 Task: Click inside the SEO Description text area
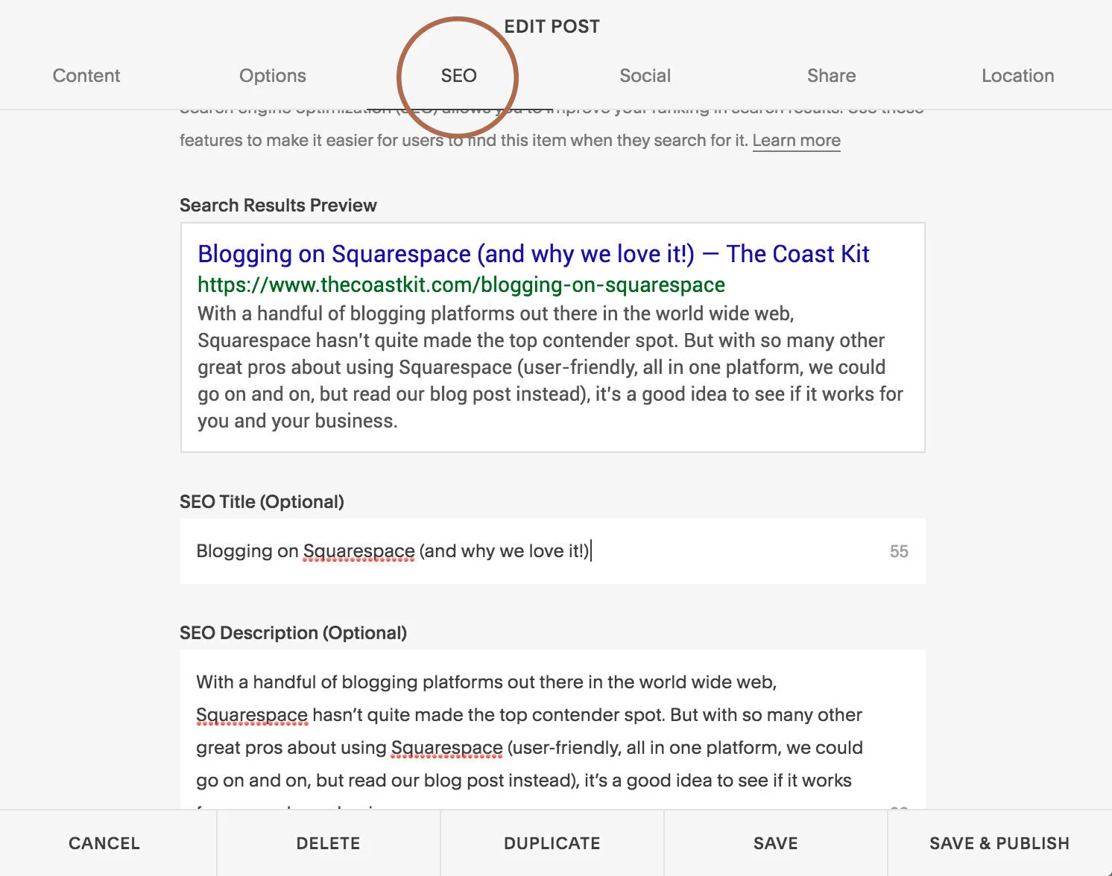(552, 729)
